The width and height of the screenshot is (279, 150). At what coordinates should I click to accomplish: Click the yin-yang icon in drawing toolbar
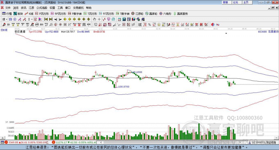coord(213,25)
